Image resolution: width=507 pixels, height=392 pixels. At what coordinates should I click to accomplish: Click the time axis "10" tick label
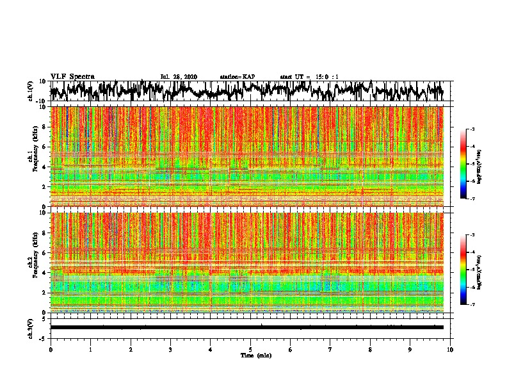coord(450,350)
